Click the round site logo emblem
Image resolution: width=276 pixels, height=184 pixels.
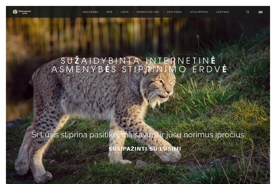click(x=15, y=12)
